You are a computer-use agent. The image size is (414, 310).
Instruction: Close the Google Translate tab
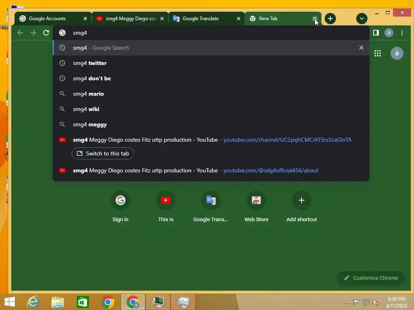(239, 19)
